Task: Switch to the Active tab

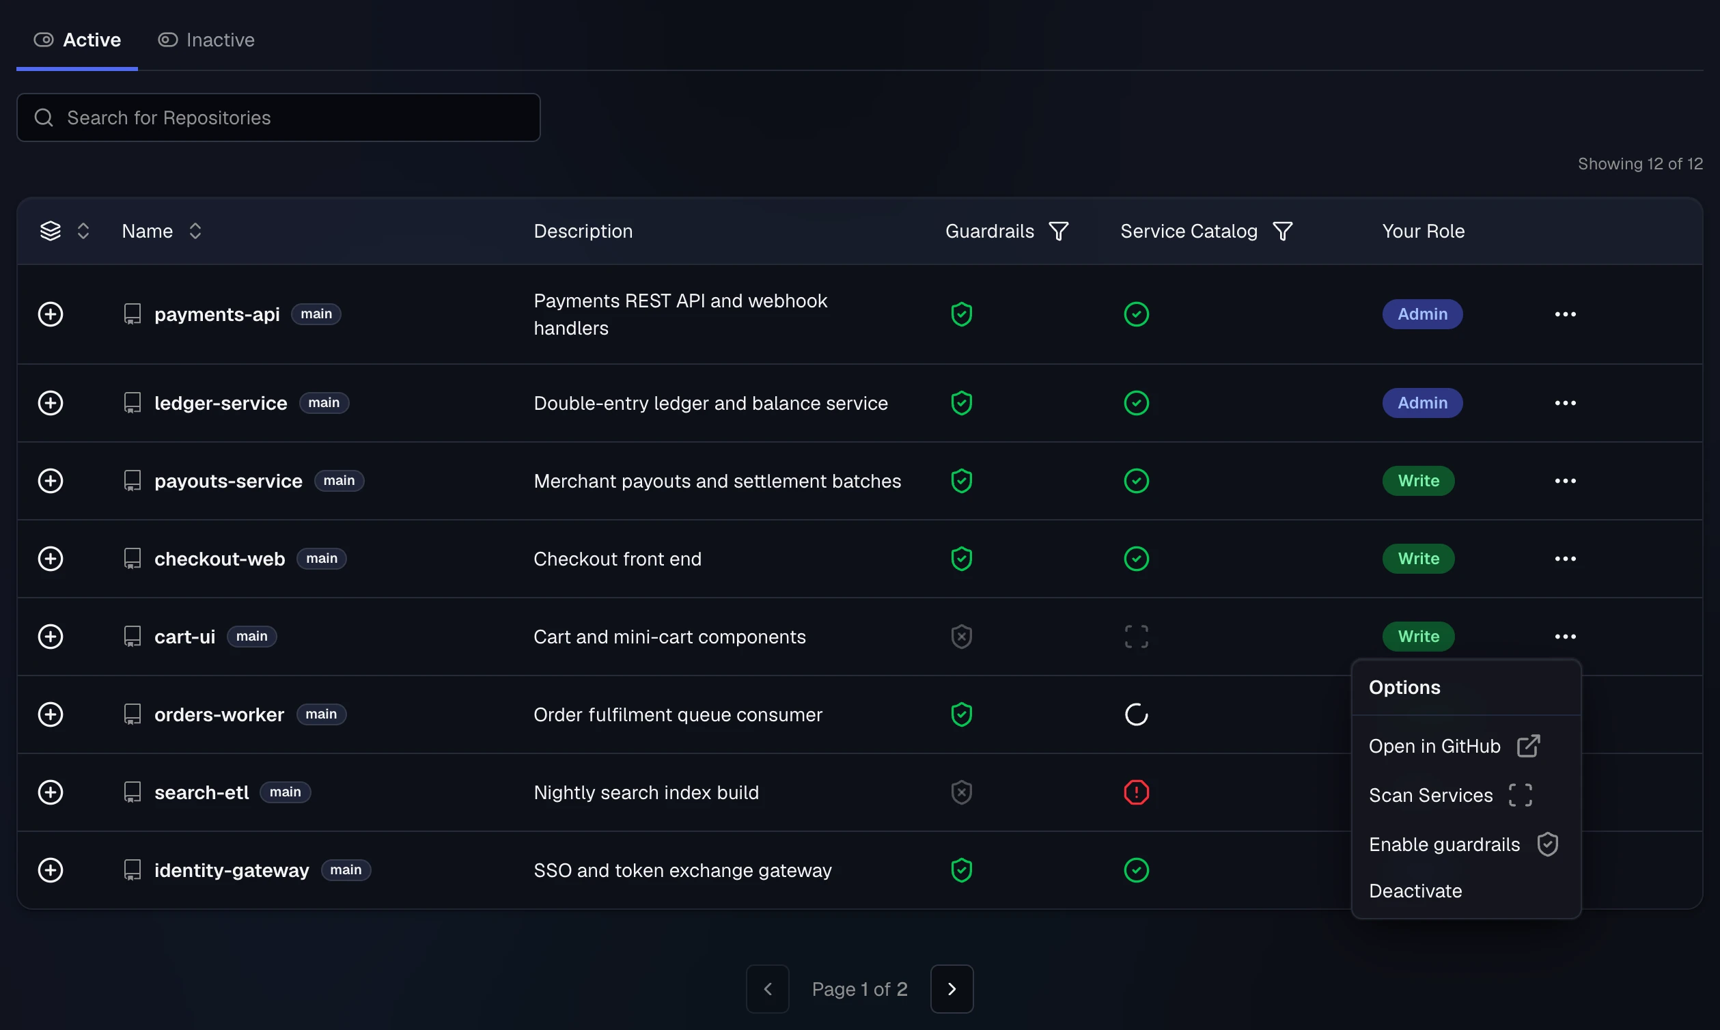Action: [77, 40]
